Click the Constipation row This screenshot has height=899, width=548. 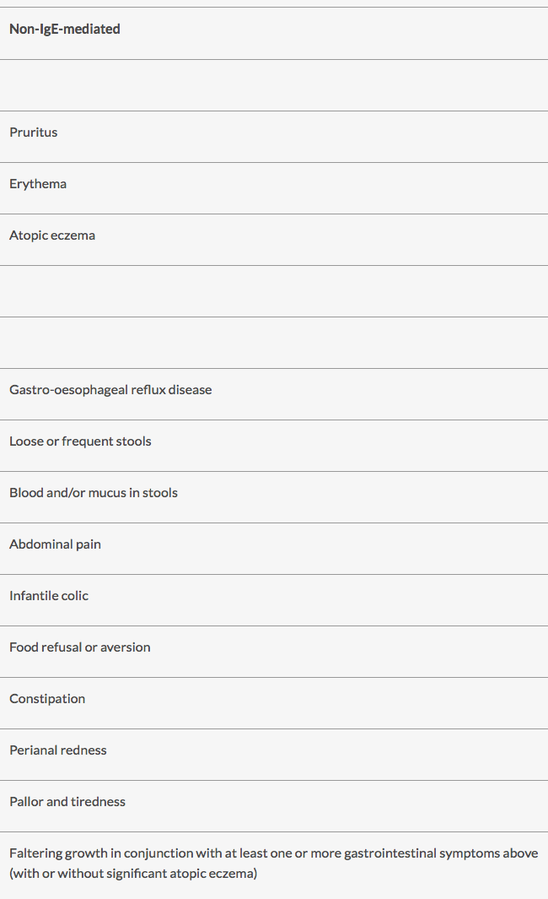pos(274,703)
